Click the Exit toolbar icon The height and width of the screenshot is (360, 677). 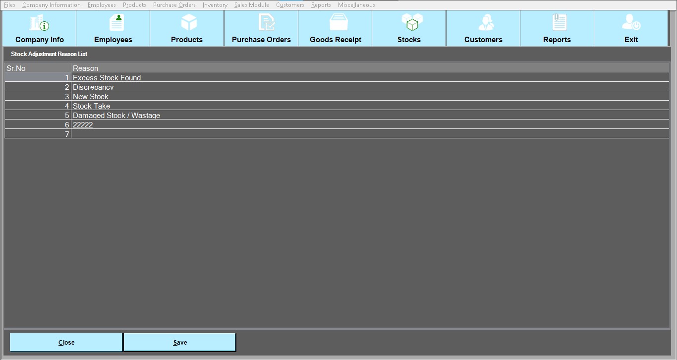click(631, 23)
